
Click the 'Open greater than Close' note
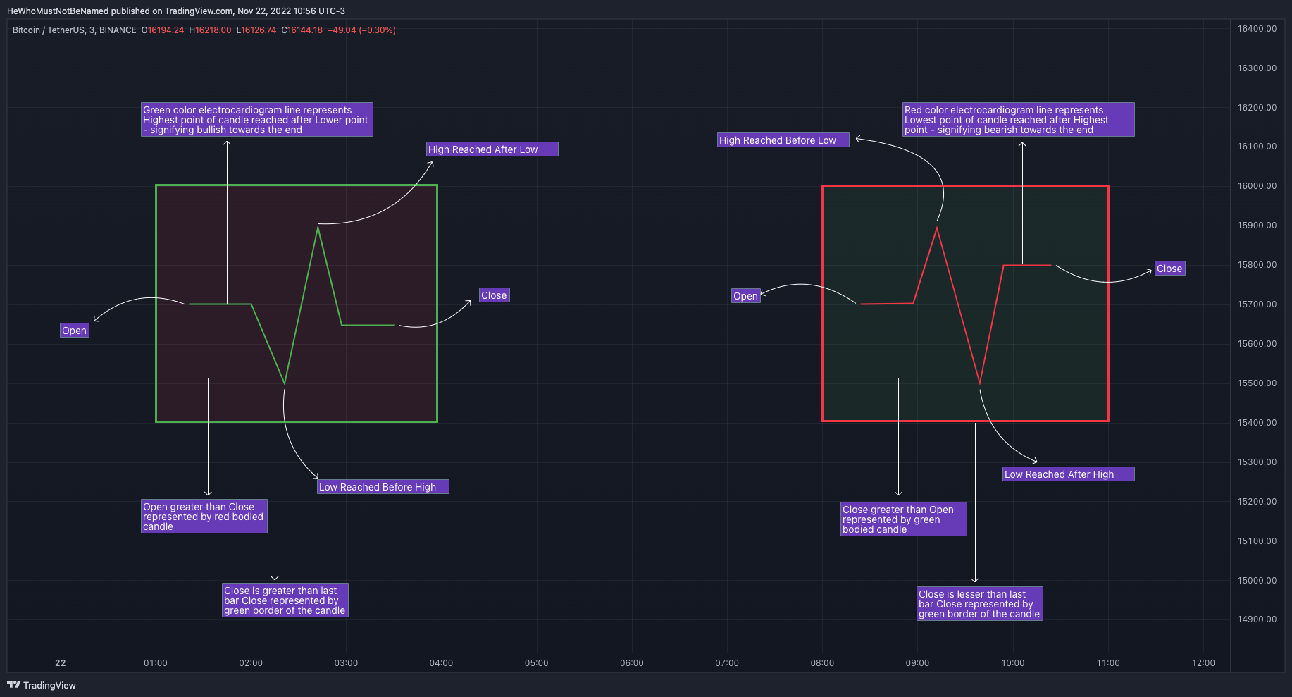click(204, 517)
